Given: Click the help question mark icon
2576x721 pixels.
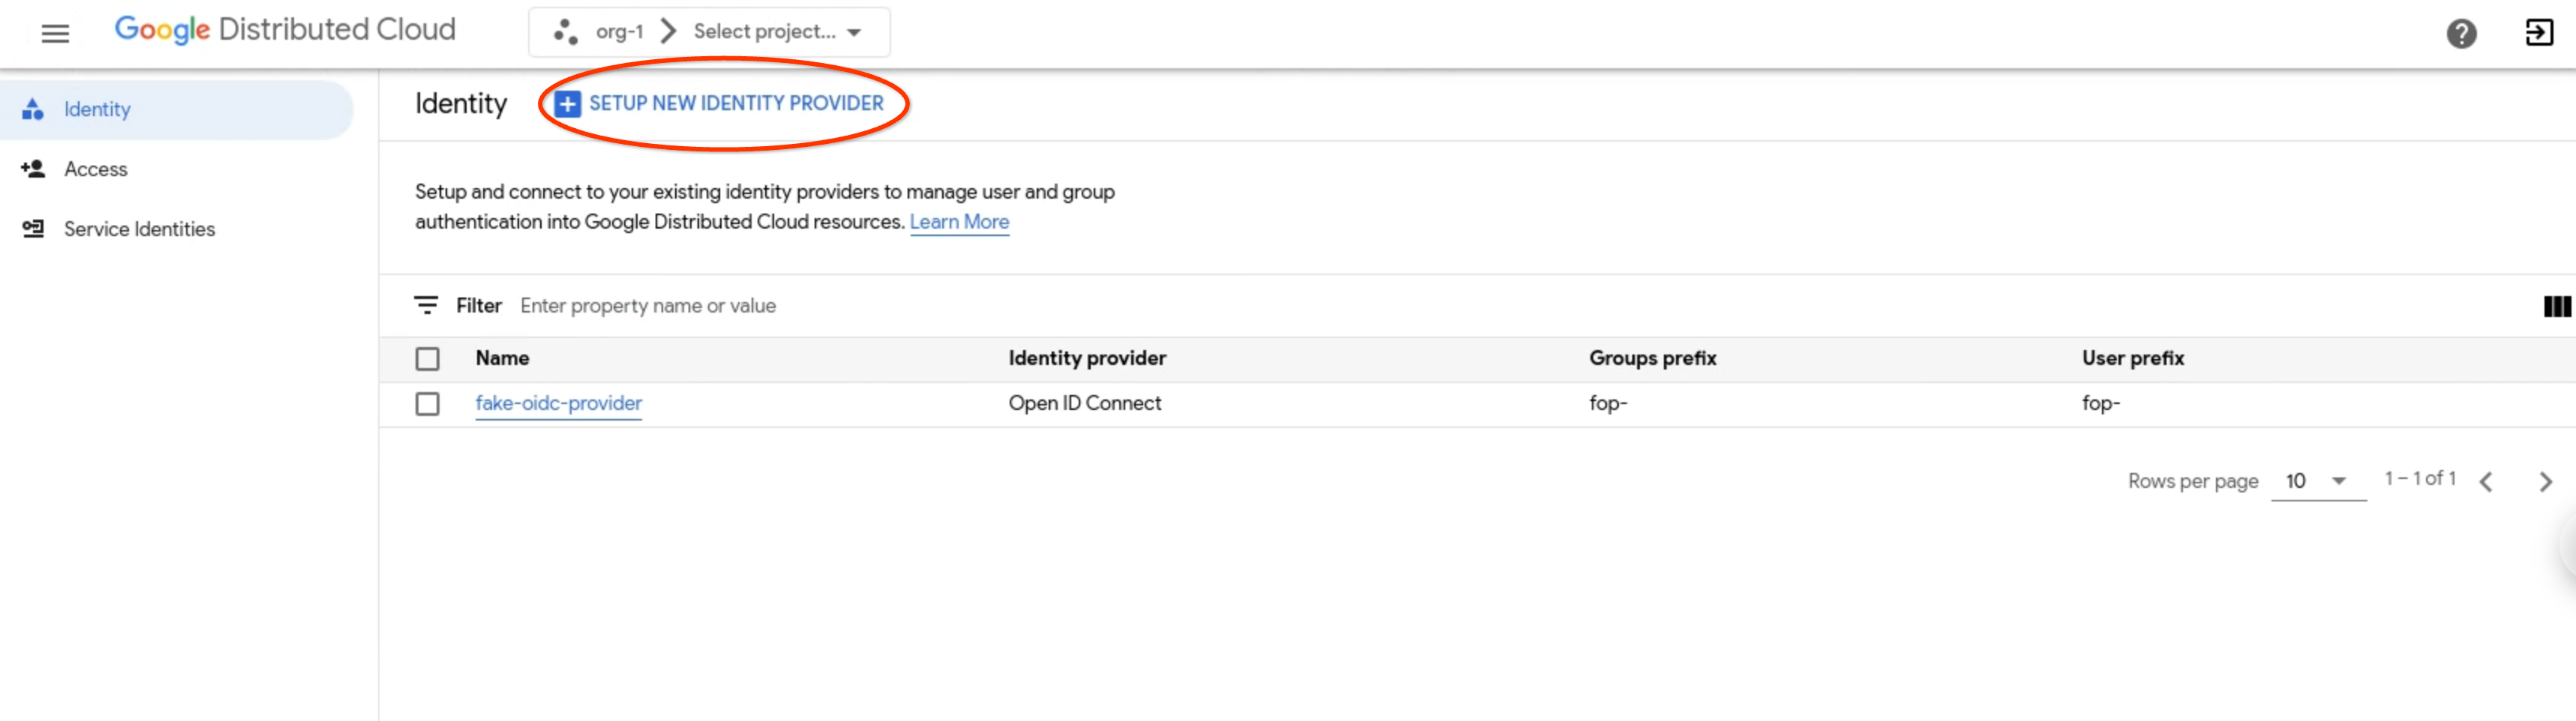Looking at the screenshot, I should click(2460, 33).
